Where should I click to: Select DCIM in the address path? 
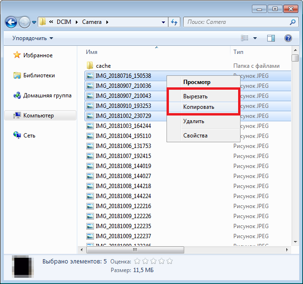click(64, 22)
